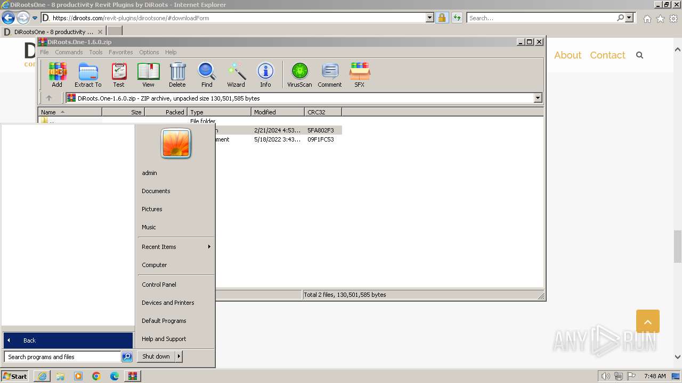This screenshot has width=682, height=383.
Task: Open the View file tool
Action: click(x=148, y=74)
